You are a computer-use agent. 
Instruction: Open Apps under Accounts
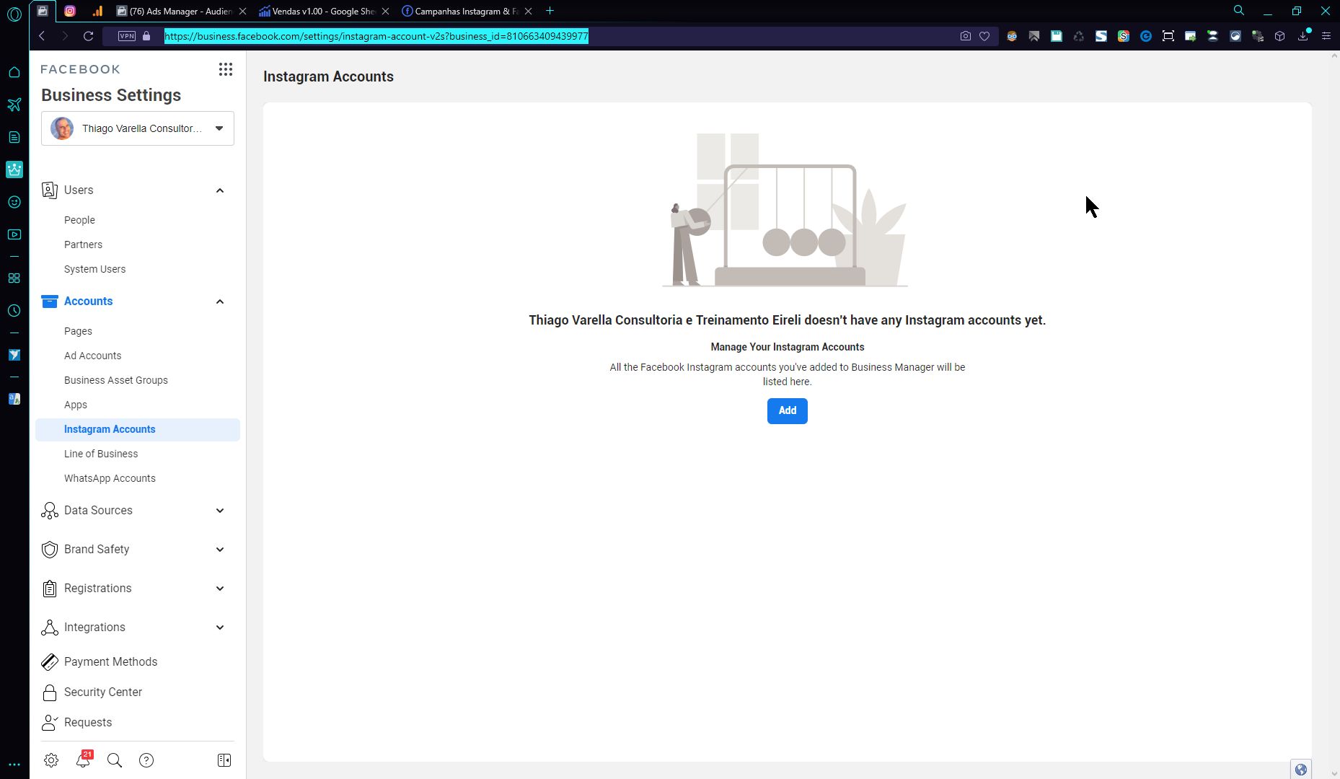tap(76, 405)
